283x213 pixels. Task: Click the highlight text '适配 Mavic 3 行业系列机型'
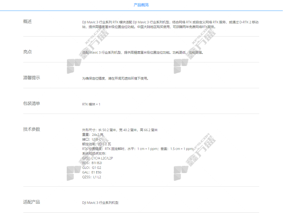click(143, 52)
